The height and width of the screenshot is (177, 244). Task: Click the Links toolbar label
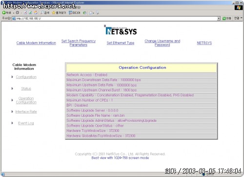click(x=237, y=18)
